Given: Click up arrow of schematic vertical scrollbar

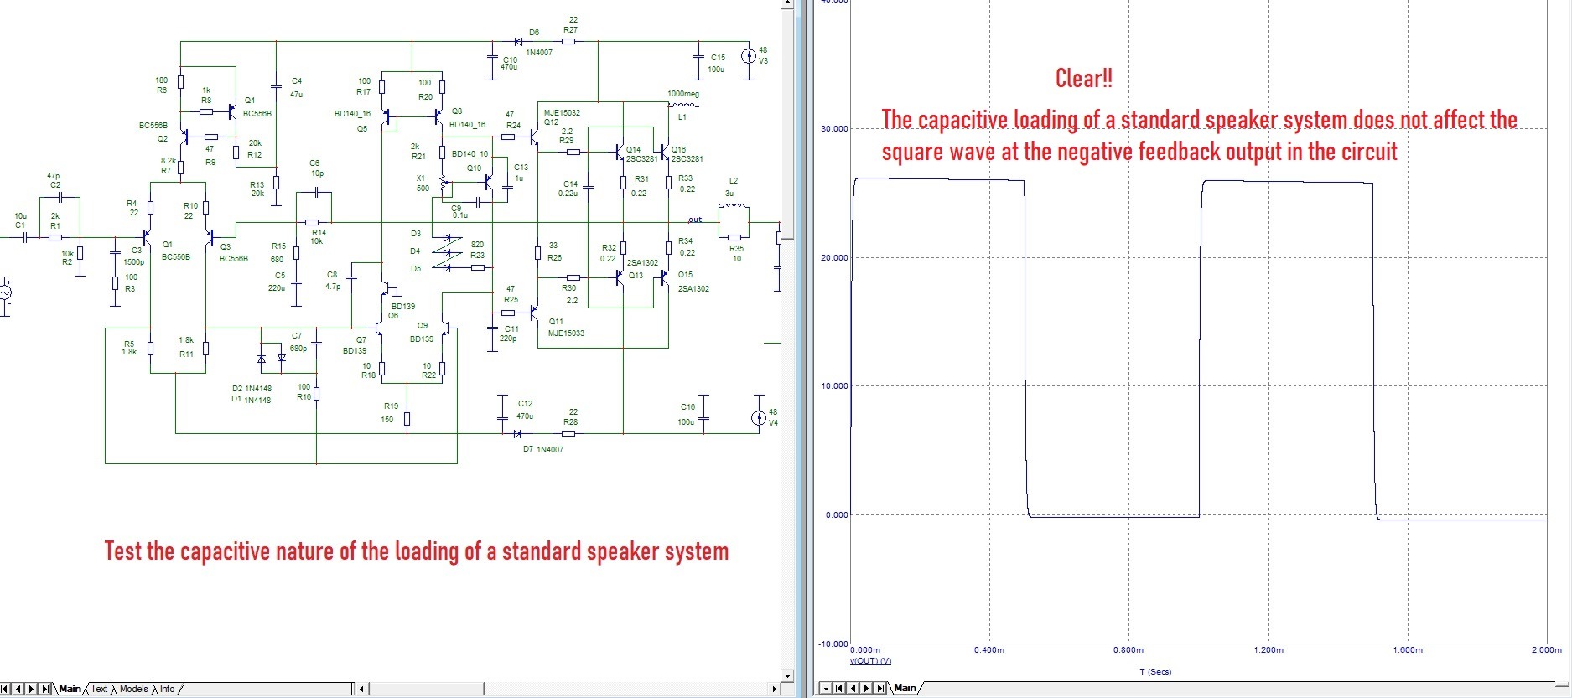Looking at the screenshot, I should [x=787, y=4].
